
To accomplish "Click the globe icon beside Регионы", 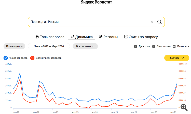I will coord(101,37).
